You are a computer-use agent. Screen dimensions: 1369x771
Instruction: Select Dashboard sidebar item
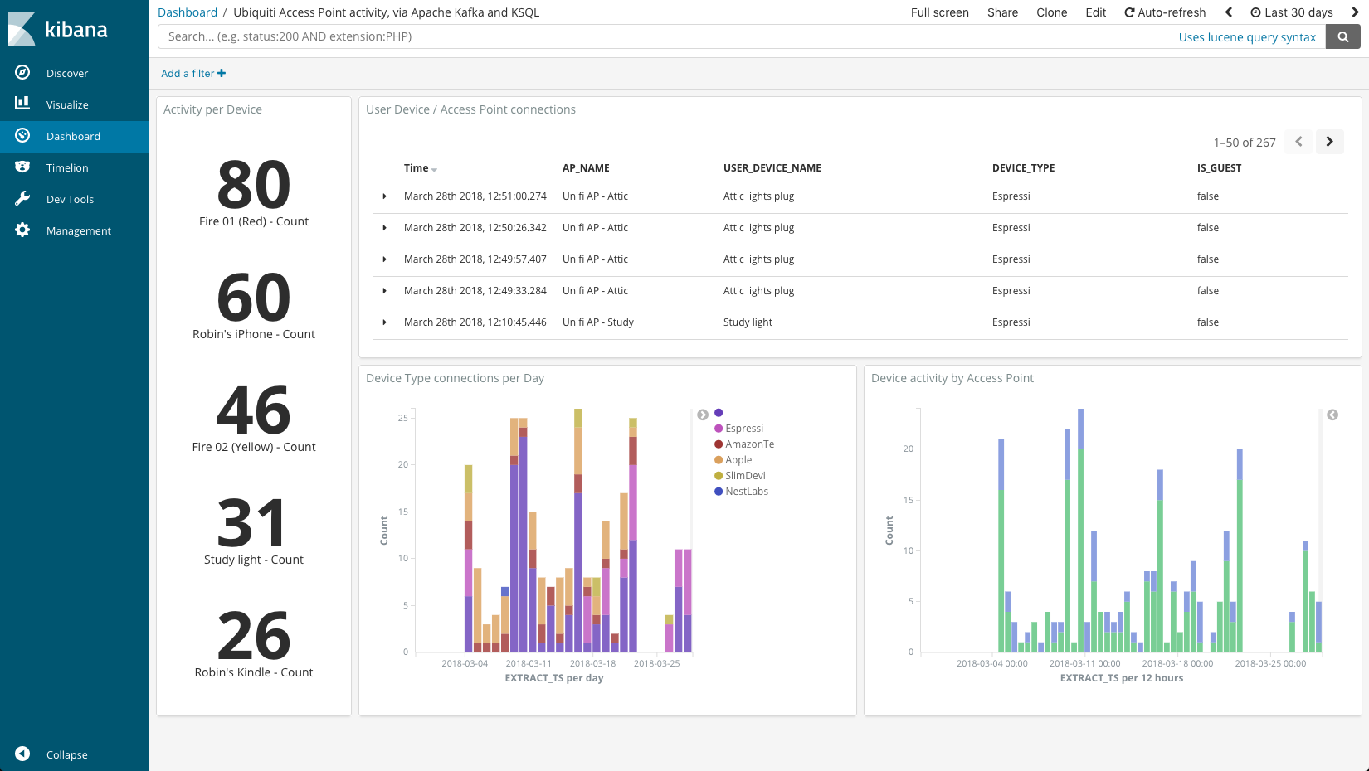click(73, 136)
